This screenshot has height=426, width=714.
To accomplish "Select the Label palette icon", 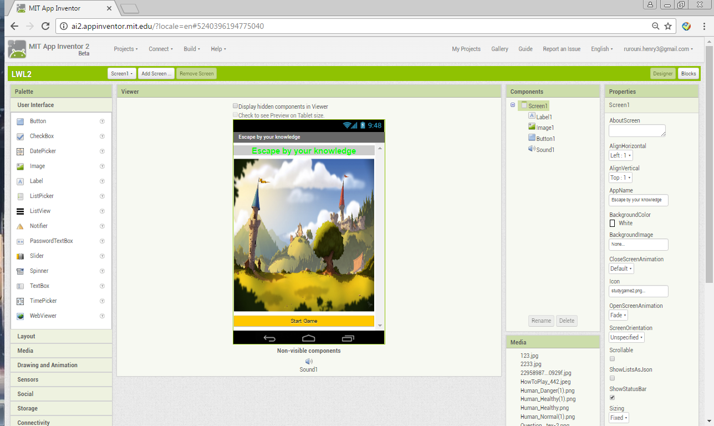I will tap(21, 181).
